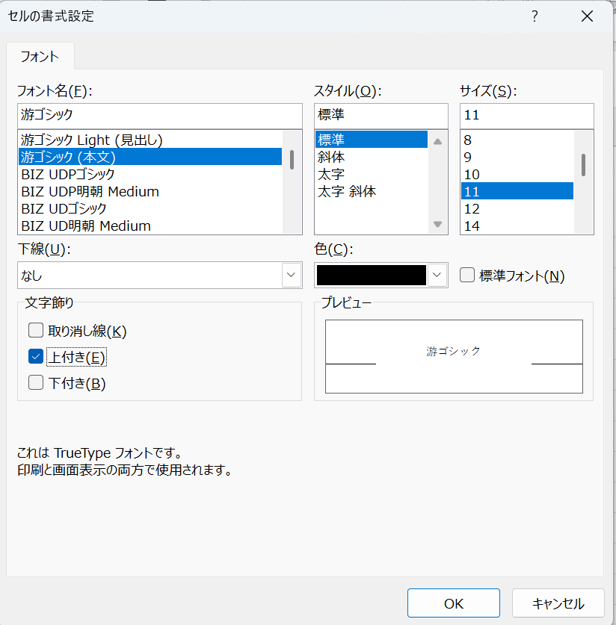This screenshot has height=625, width=616.
Task: Select 斜体 italic style
Action: click(x=332, y=157)
